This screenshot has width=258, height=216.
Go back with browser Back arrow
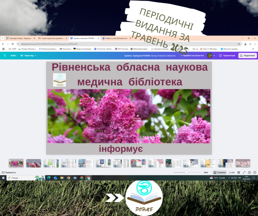[3, 44]
